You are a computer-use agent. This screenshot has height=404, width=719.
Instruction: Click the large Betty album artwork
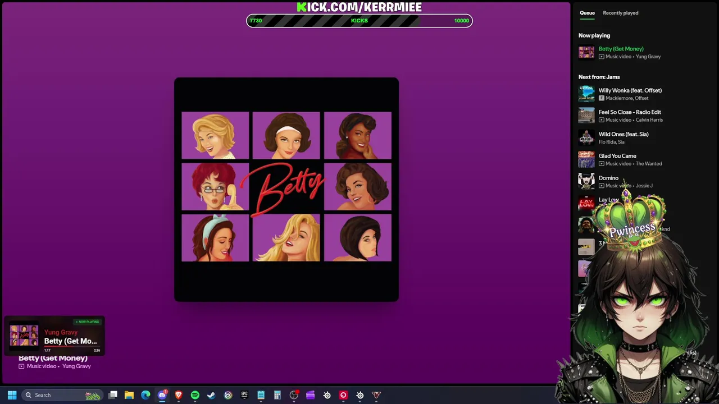tap(286, 190)
